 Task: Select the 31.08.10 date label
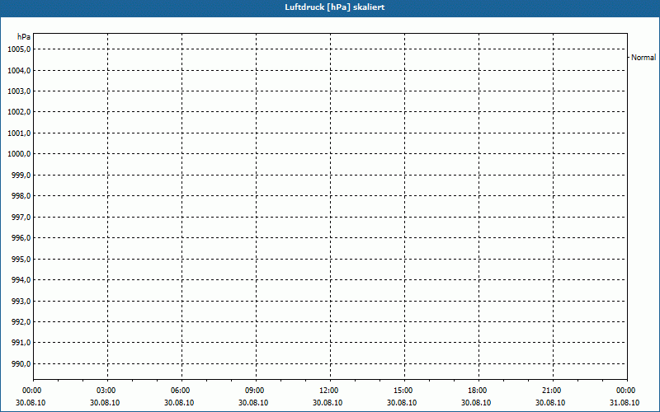pyautogui.click(x=625, y=403)
